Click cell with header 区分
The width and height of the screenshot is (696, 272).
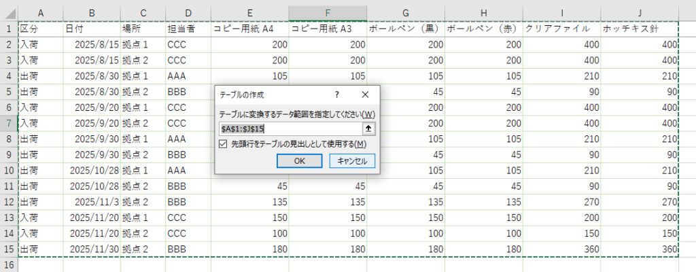click(x=40, y=29)
